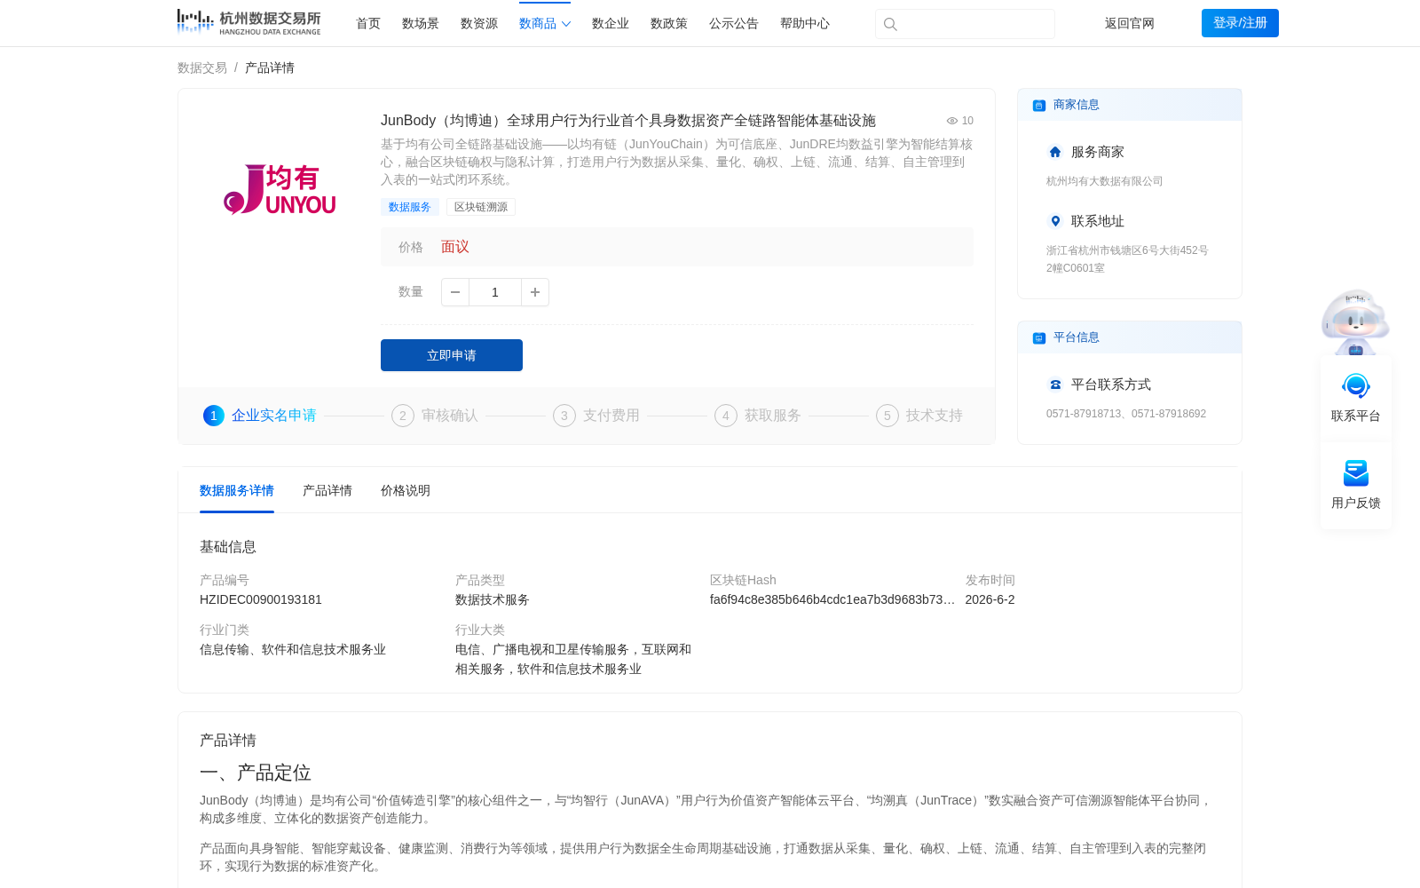The image size is (1420, 888).
Task: Click the 数据服务 tag
Action: pyautogui.click(x=410, y=207)
